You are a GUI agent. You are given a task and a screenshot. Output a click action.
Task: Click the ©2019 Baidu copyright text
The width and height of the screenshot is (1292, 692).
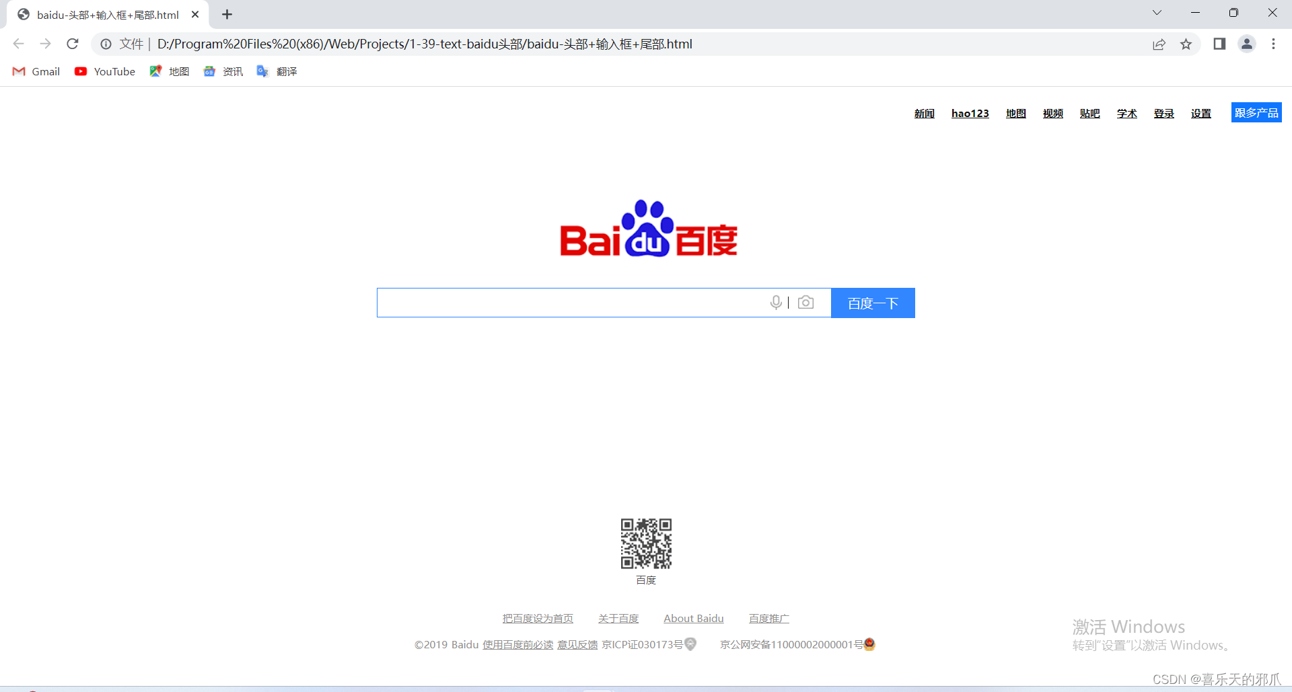click(447, 644)
